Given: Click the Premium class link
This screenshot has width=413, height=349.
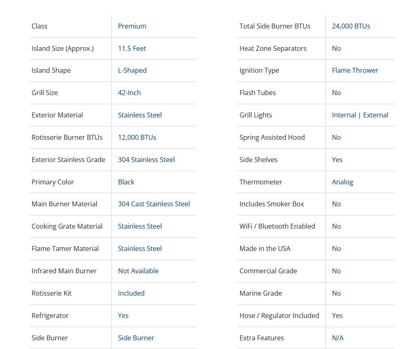Looking at the screenshot, I should click(132, 26).
